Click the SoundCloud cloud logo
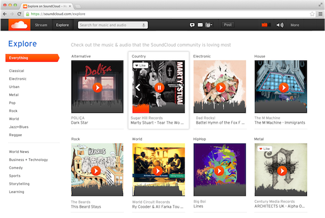325x218 pixels. coord(20,25)
